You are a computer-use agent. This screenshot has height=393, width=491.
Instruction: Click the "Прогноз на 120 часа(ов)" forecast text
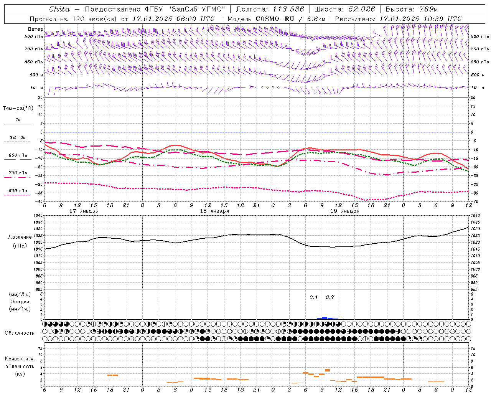[74, 19]
